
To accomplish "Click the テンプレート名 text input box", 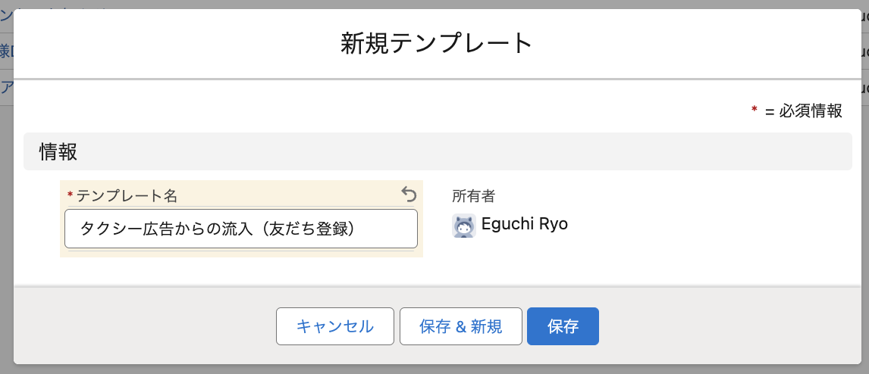I will [241, 229].
